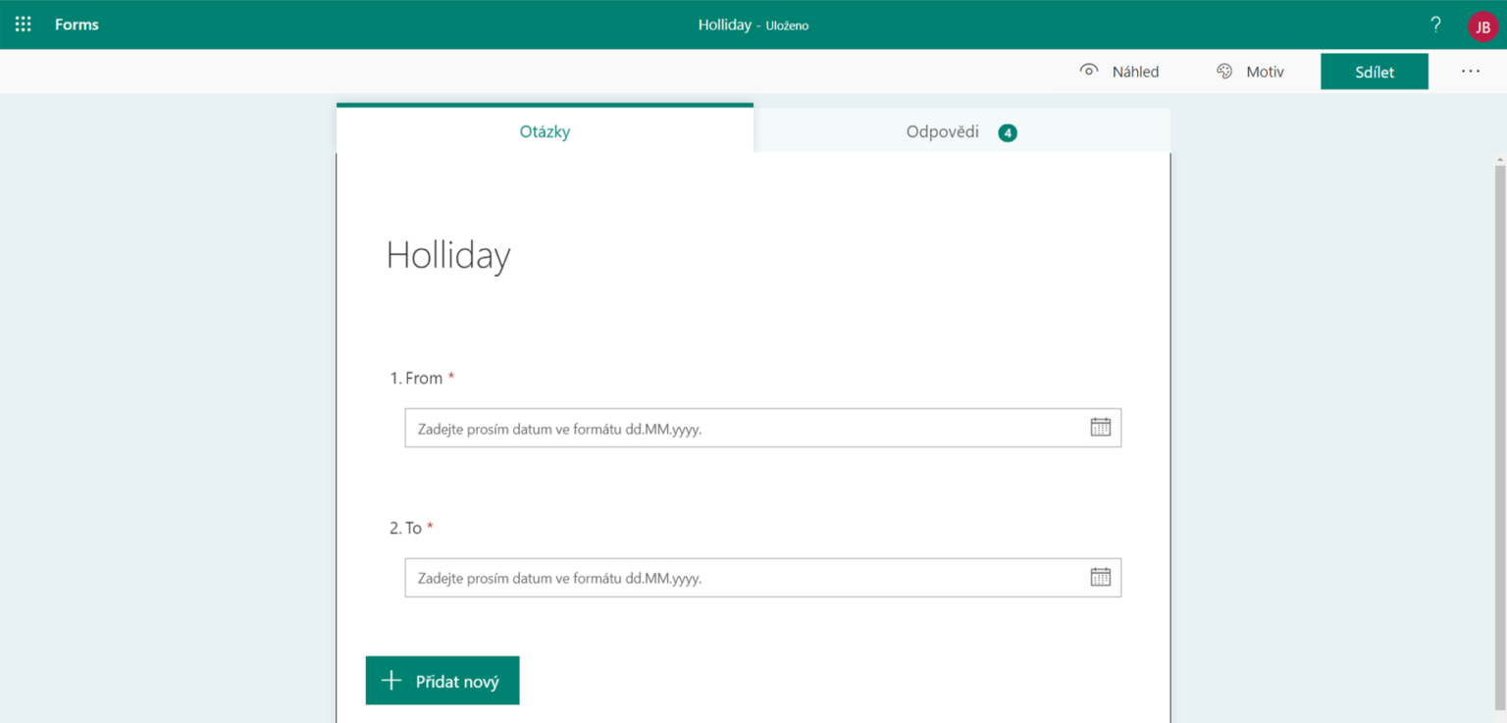Click the To date input field
The width and height of the screenshot is (1507, 723).
click(x=746, y=579)
